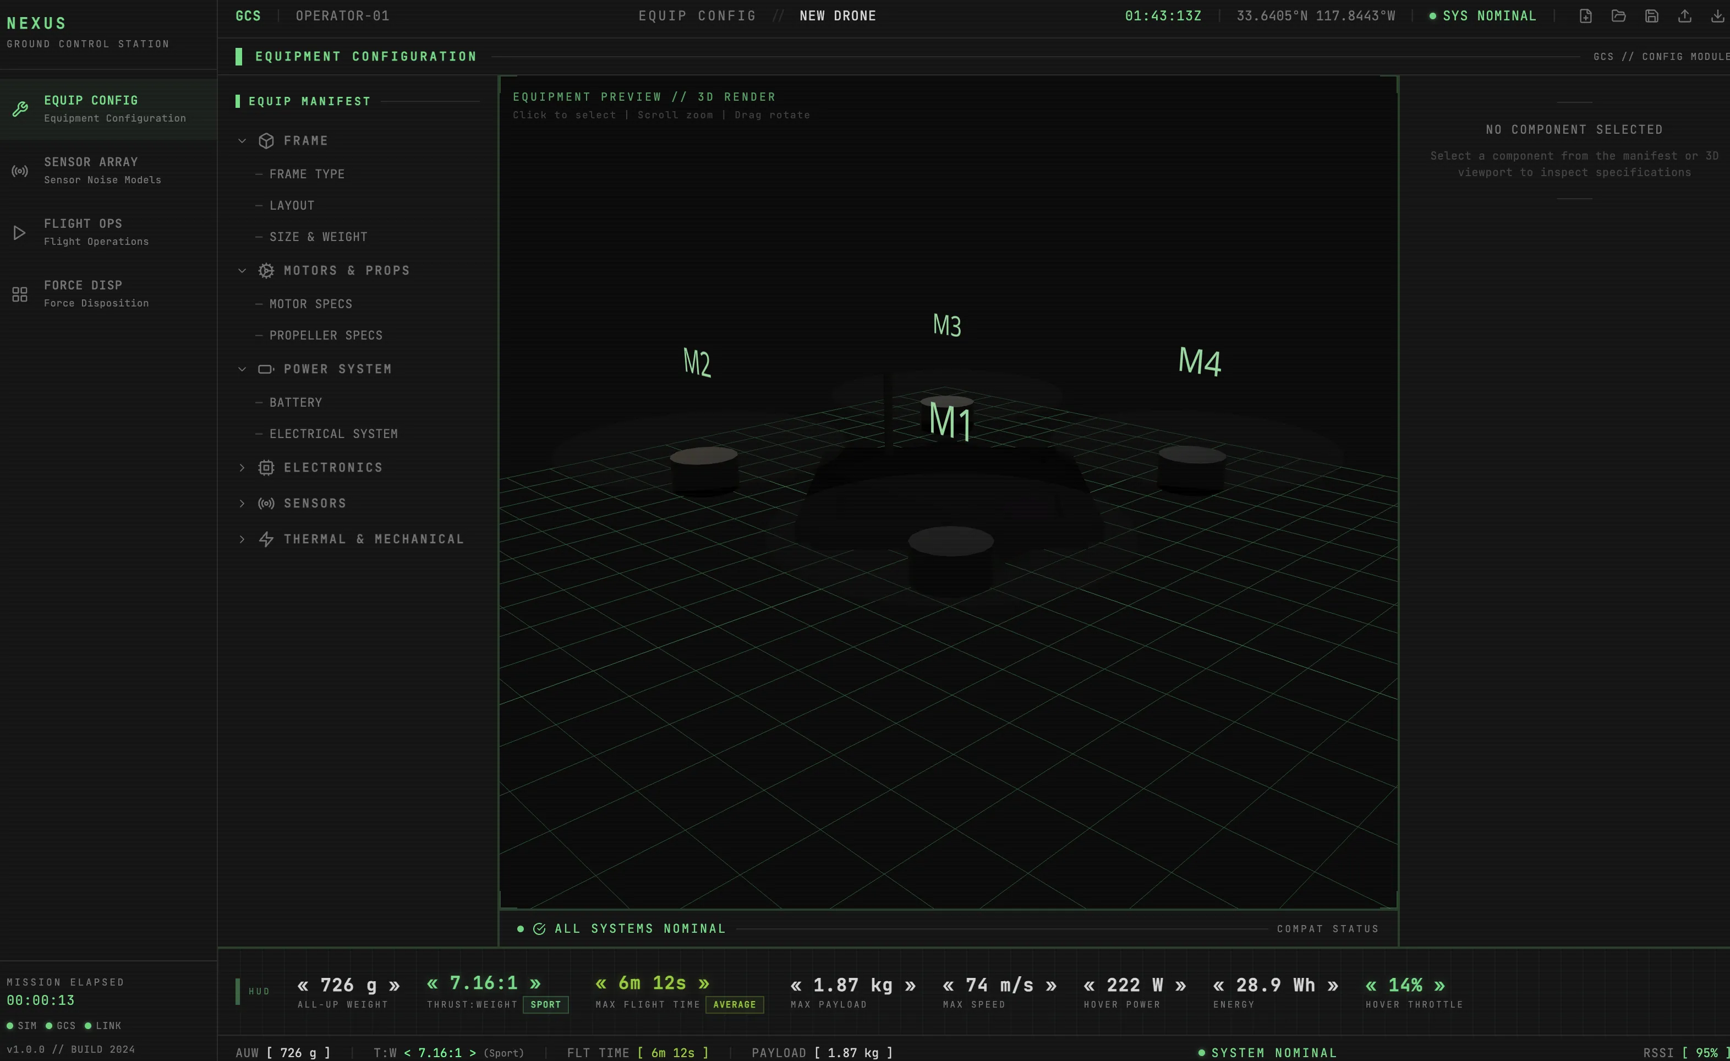The image size is (1730, 1061).
Task: Toggle the SPORT badge next to thrust ratio
Action: pos(545,1005)
